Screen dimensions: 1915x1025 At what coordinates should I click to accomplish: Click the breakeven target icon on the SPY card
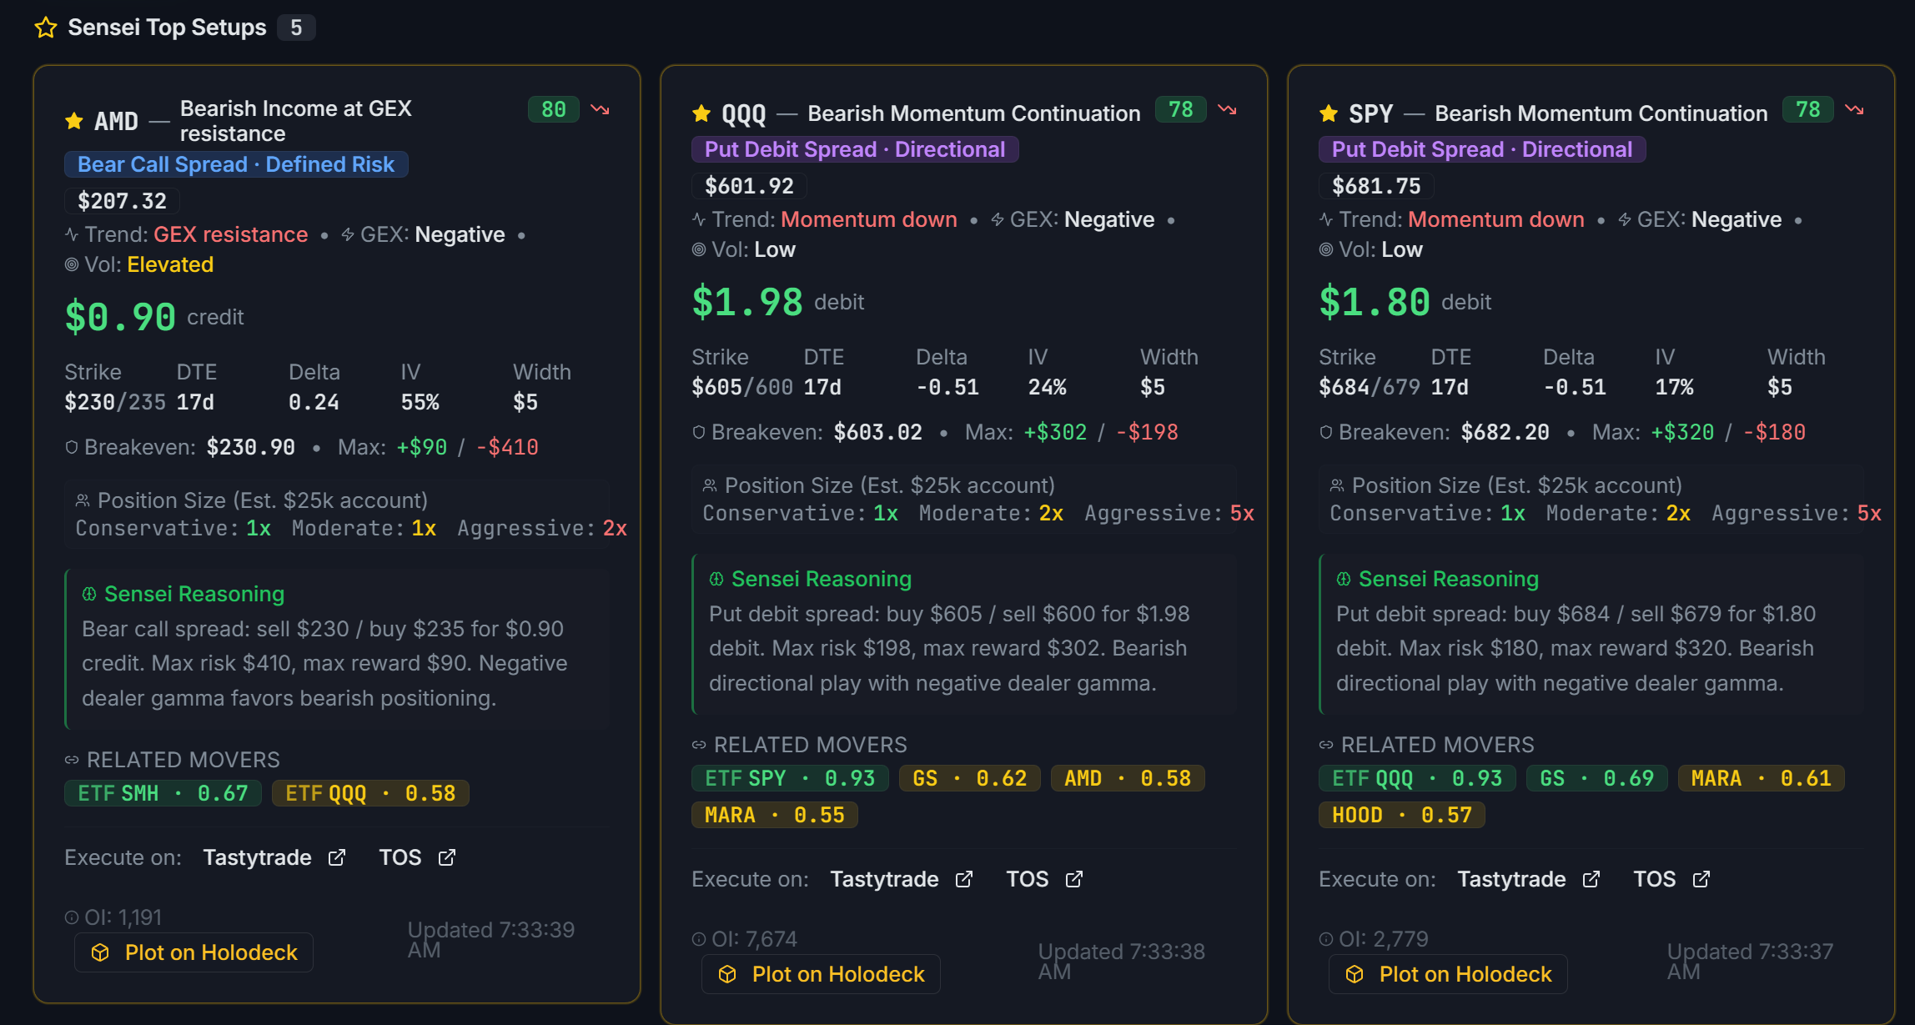1326,432
